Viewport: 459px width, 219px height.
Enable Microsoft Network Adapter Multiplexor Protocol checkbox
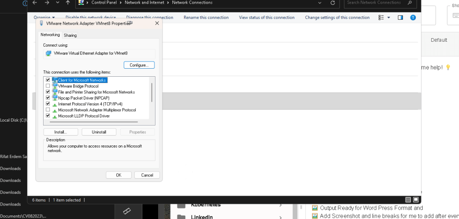point(48,109)
